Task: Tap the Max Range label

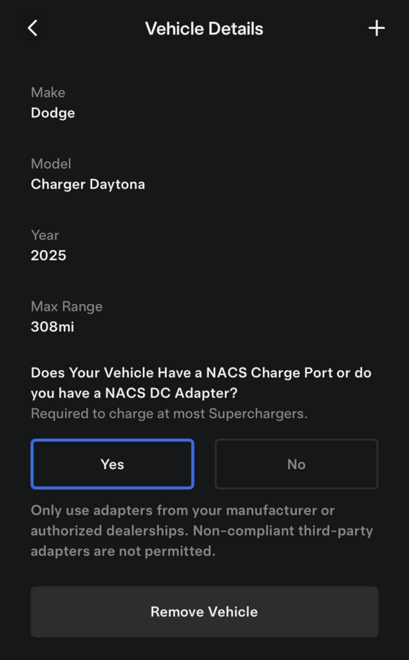Action: tap(66, 307)
